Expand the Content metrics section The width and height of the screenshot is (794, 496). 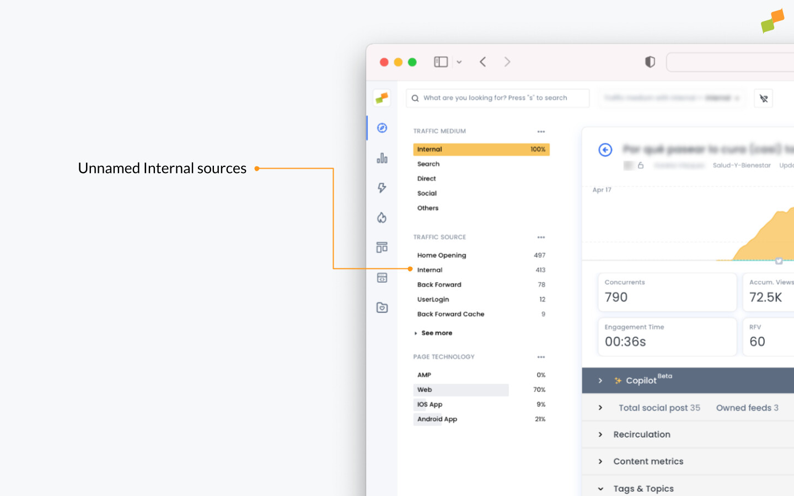648,461
